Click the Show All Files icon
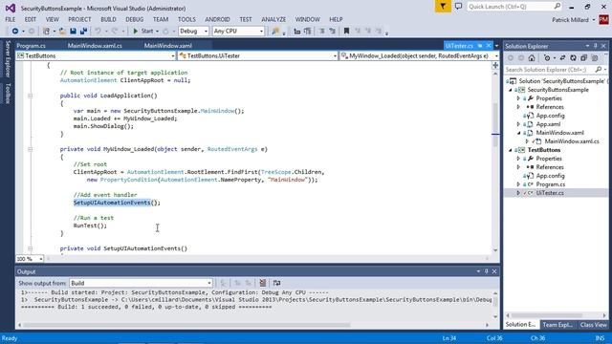Image resolution: width=612 pixels, height=344 pixels. 595,58
